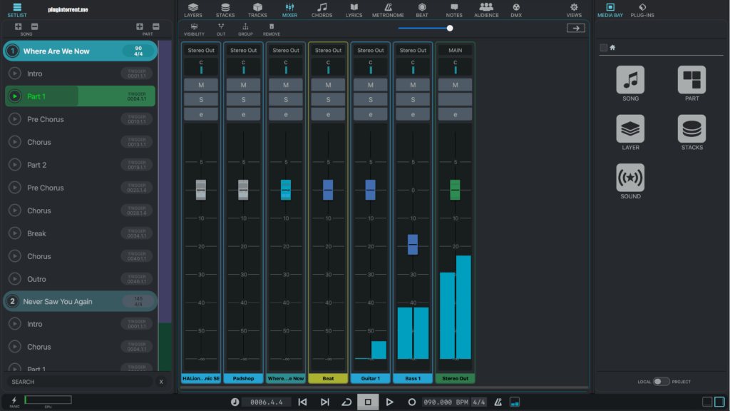Select the Never Saw You Again song

pyautogui.click(x=80, y=302)
